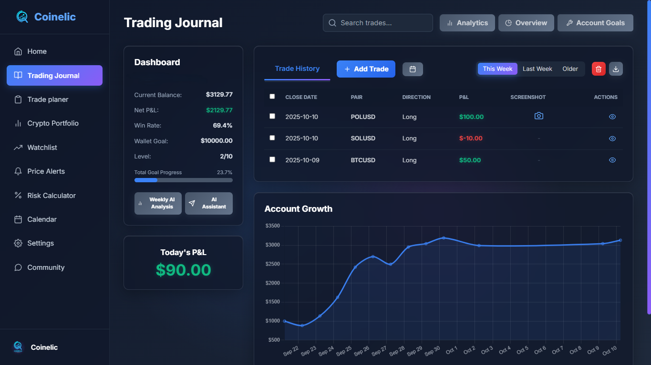Check the select-all checkbox in the header

click(272, 96)
